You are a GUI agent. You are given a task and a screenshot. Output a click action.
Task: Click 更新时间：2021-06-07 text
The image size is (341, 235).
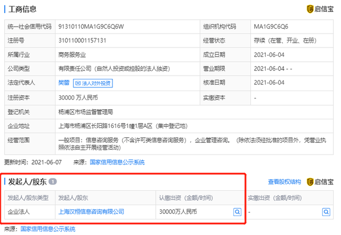33,162
